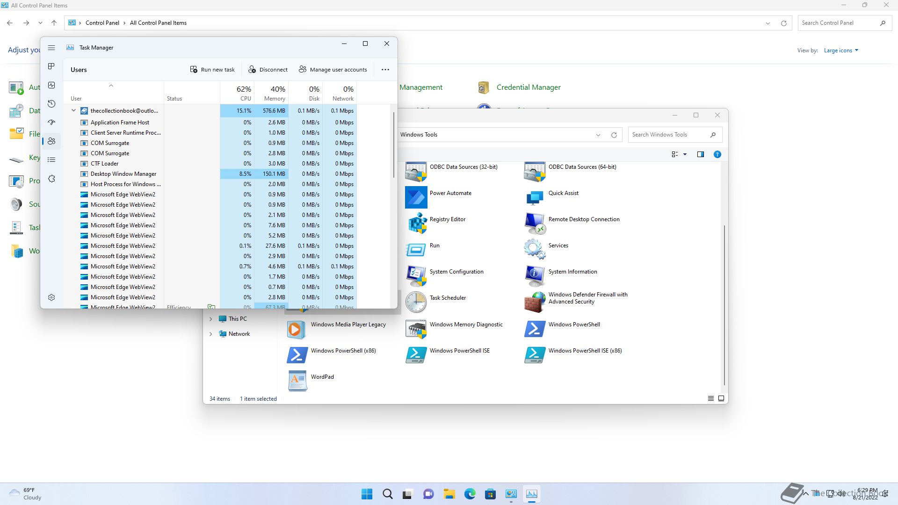Viewport: 898px width, 505px height.
Task: Sort by Disk column header
Action: tap(305, 93)
